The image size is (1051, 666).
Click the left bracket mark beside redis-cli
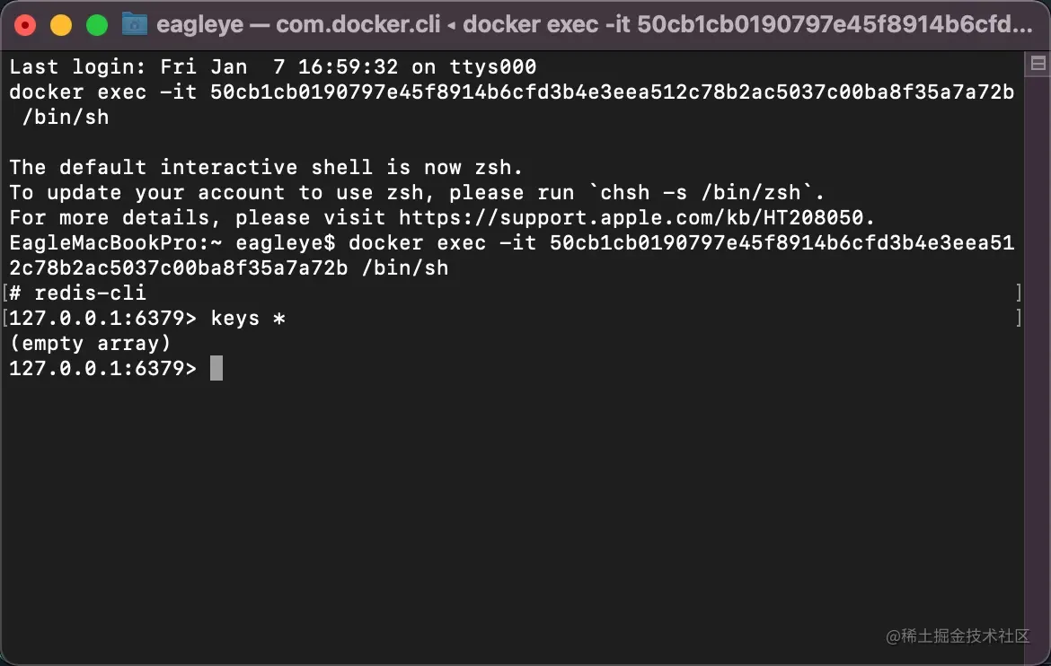pyautogui.click(x=6, y=292)
